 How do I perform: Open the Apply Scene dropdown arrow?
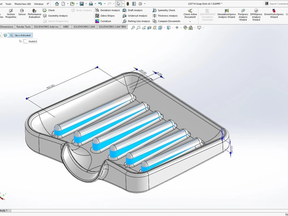tap(195, 27)
